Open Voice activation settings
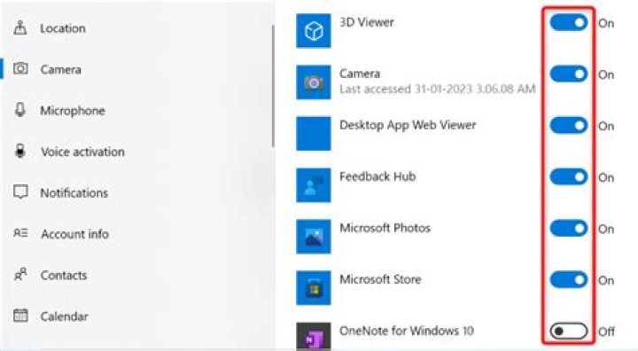The image size is (638, 351). 82,152
